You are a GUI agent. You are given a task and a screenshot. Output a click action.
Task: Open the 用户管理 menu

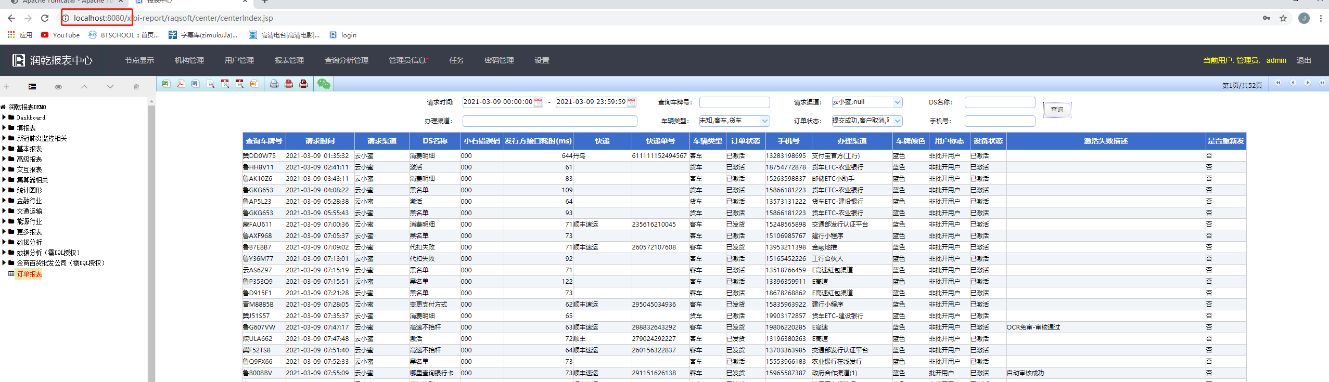tap(239, 60)
